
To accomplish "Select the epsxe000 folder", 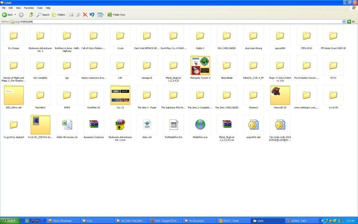I will (280, 38).
